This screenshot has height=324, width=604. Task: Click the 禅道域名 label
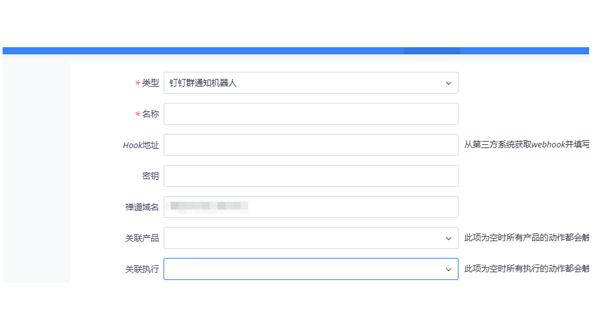coord(142,207)
